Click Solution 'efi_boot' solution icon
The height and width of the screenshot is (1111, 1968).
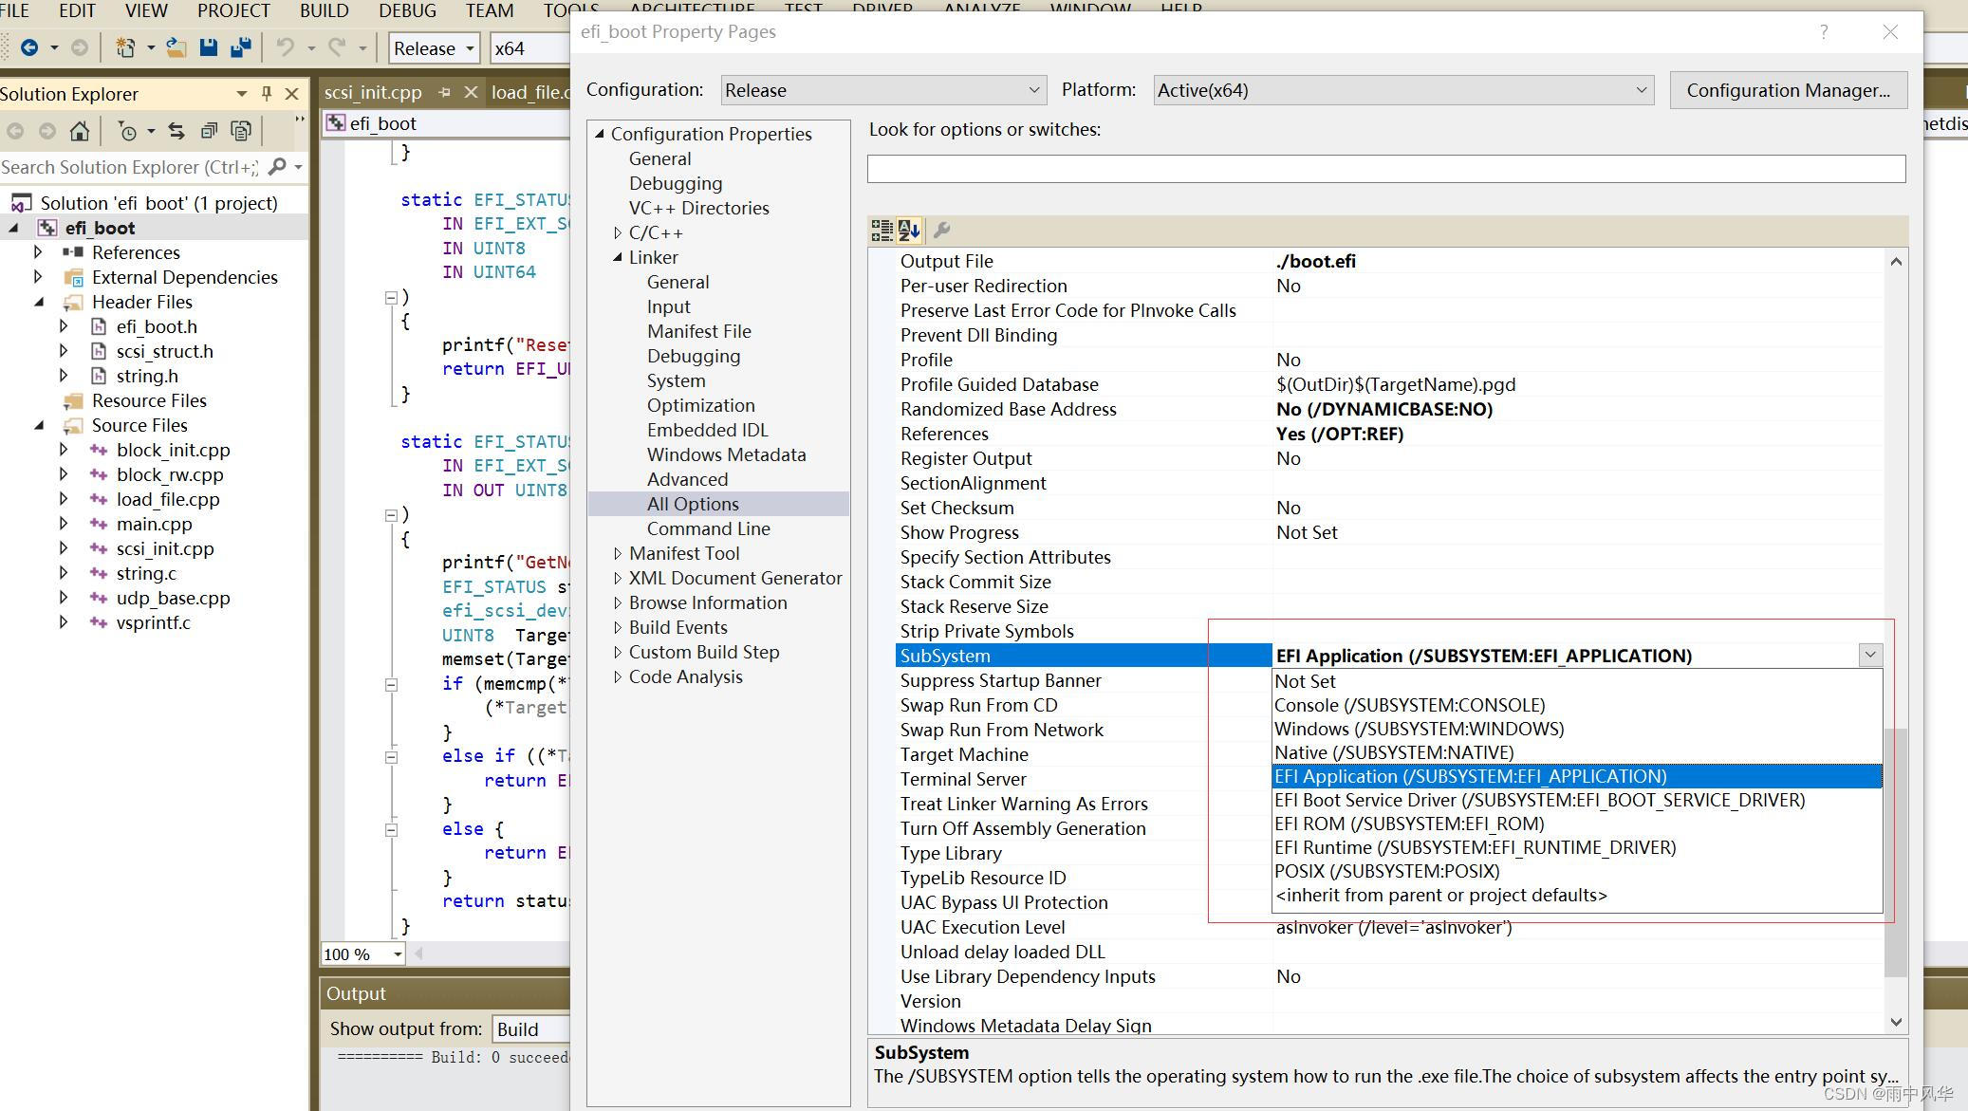(x=21, y=203)
